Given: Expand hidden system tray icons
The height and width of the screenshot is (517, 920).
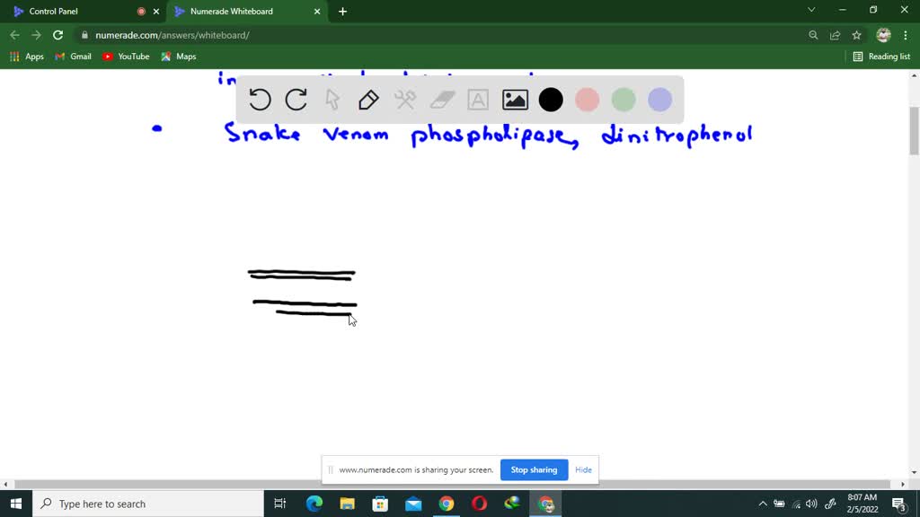Looking at the screenshot, I should click(763, 504).
